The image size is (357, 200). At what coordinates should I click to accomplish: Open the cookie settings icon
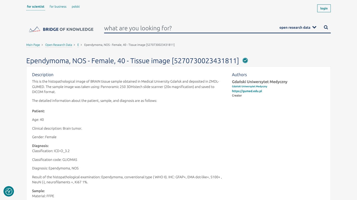tap(9, 191)
